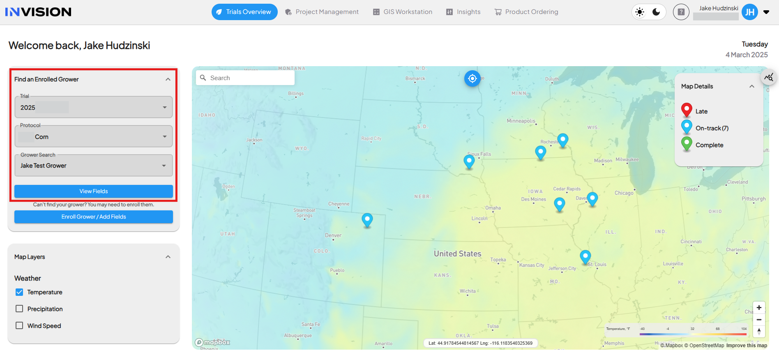Switch to dark mode moon icon
Image resolution: width=779 pixels, height=355 pixels.
[656, 12]
